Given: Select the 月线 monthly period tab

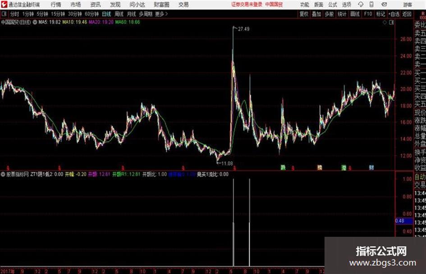Looking at the screenshot, I should pyautogui.click(x=132, y=14).
